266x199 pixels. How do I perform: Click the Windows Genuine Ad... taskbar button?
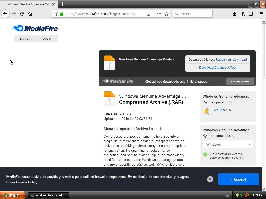point(48,195)
